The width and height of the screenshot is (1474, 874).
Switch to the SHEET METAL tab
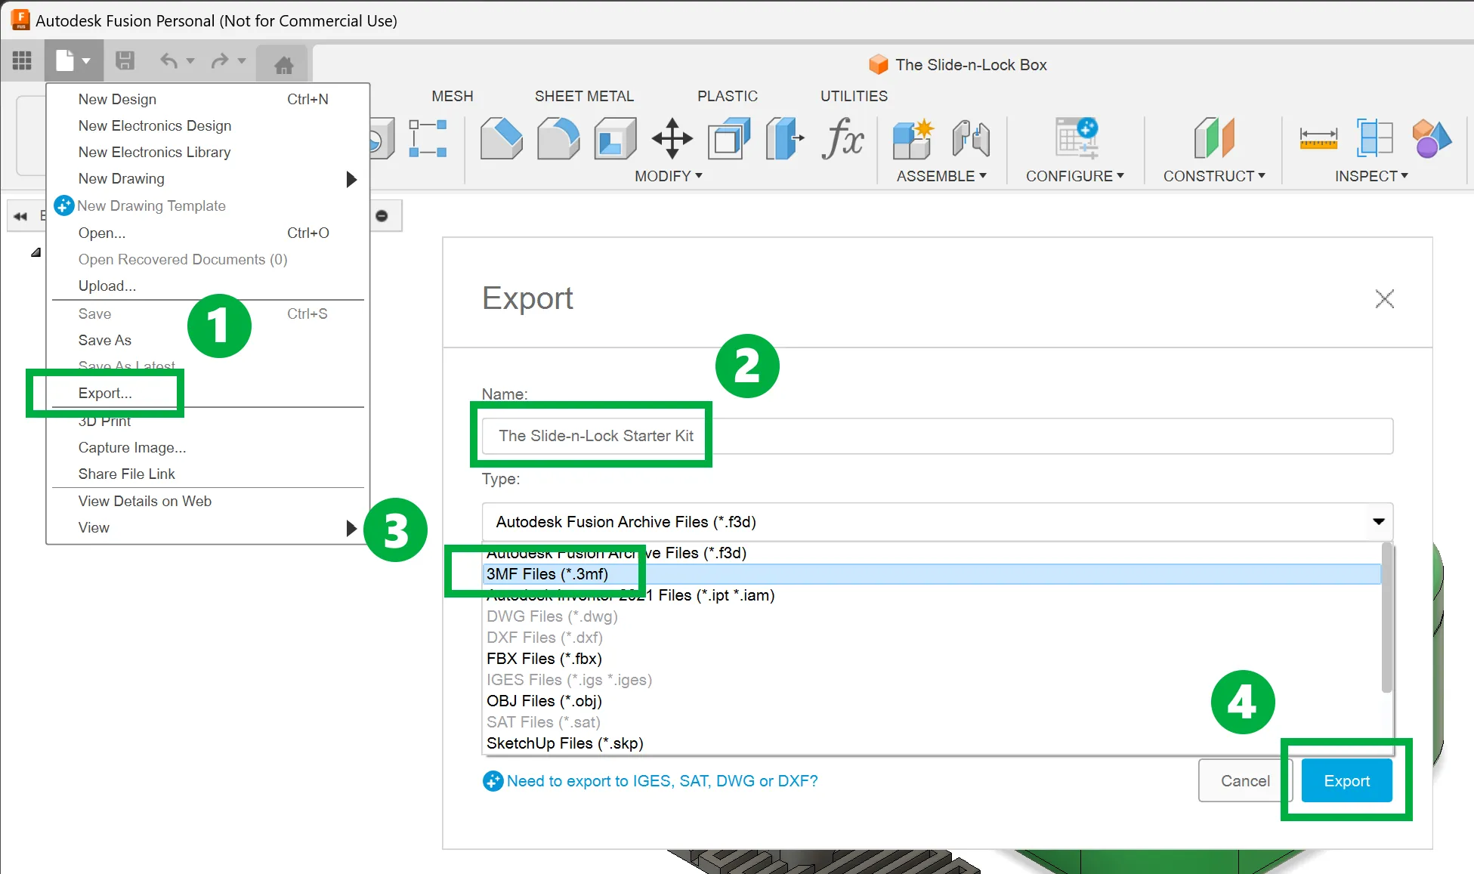(x=584, y=96)
